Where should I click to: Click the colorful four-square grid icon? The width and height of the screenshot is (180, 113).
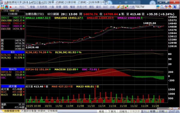tap(2, 7)
